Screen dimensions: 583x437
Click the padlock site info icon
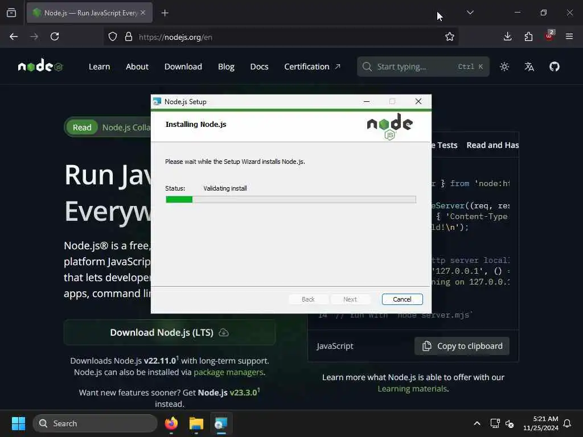[x=129, y=36]
